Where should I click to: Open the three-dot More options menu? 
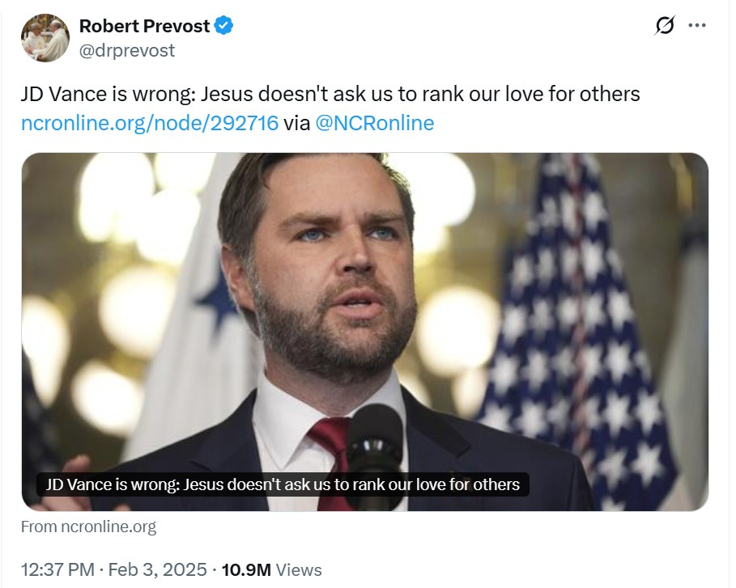[x=696, y=25]
